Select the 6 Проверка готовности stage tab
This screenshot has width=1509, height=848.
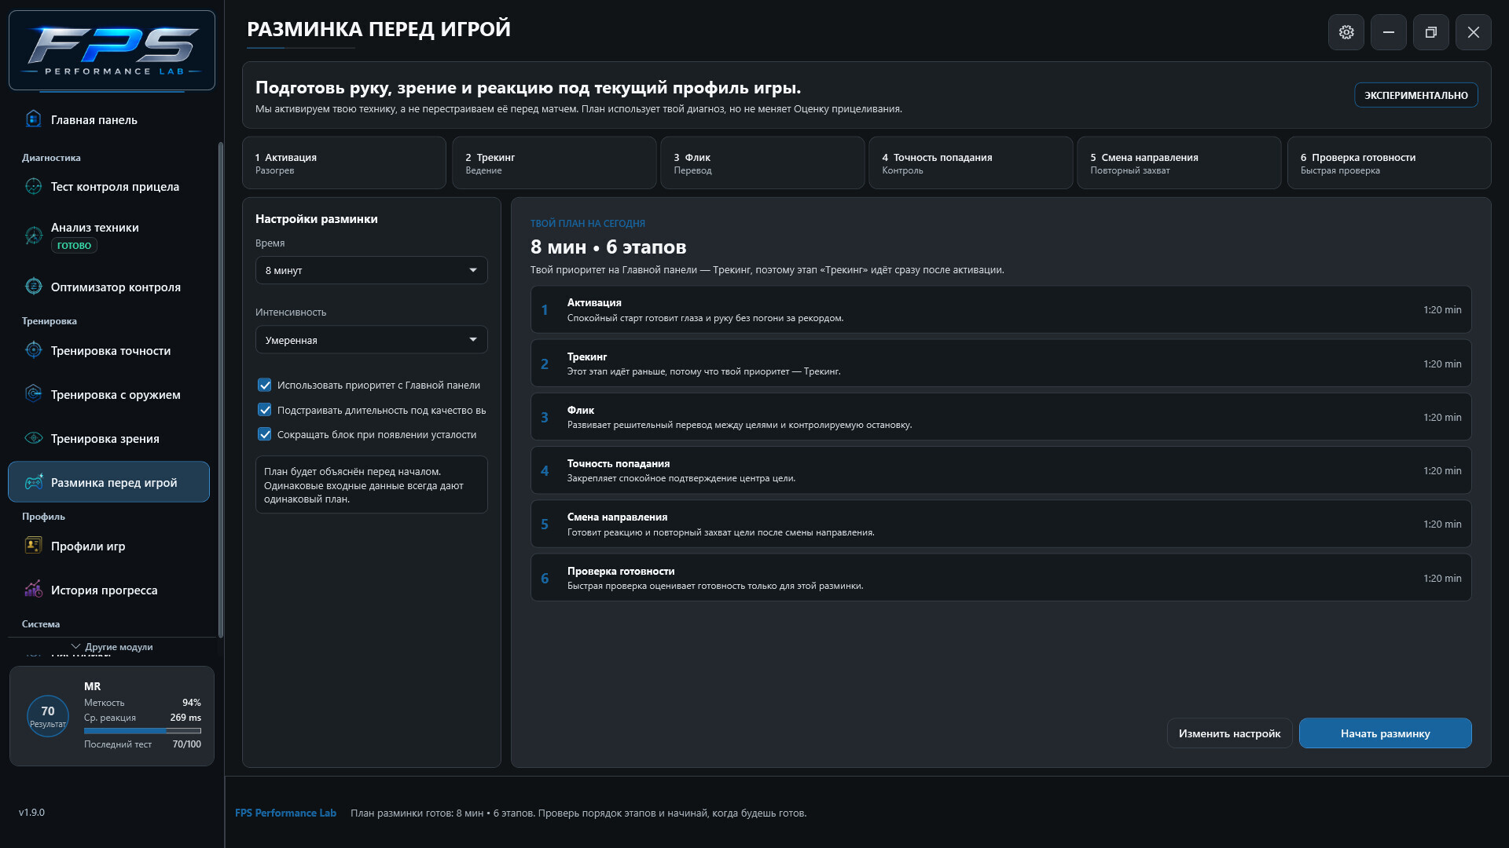coord(1389,163)
